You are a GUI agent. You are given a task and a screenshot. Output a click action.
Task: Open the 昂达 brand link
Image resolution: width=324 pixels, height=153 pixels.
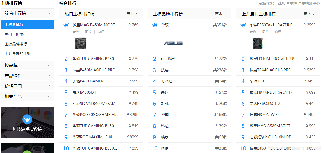(x=165, y=92)
